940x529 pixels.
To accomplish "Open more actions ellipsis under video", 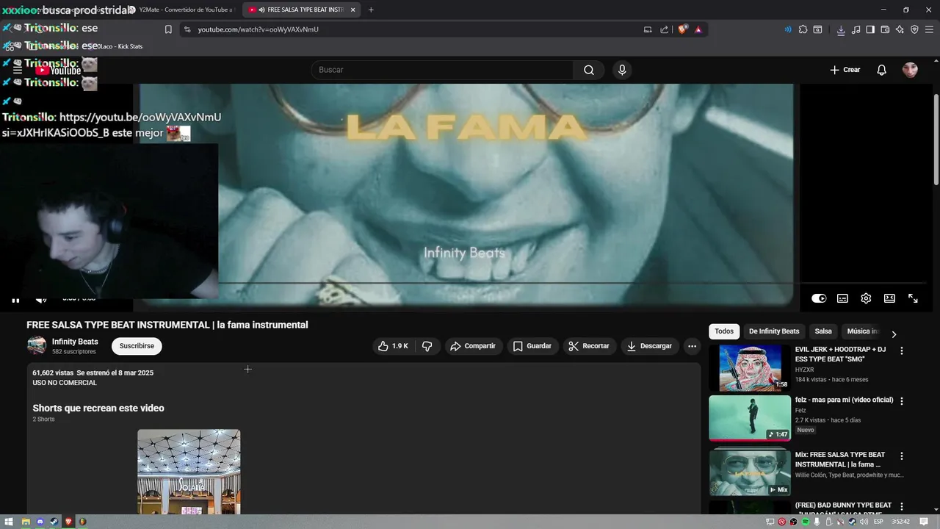I will (x=692, y=346).
